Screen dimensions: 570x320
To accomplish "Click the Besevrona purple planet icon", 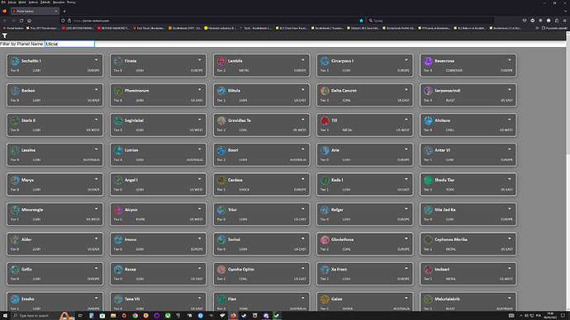I will coord(428,61).
